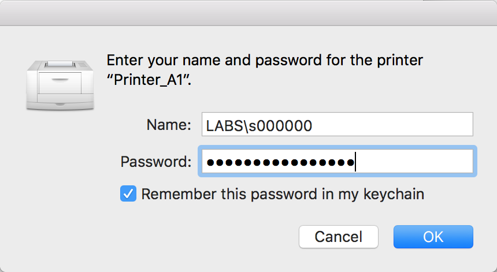Click the printer icon in the dialog
The width and height of the screenshot is (497, 272).
coord(60,85)
